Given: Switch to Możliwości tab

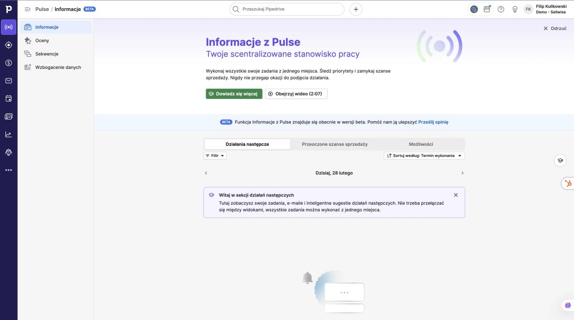Looking at the screenshot, I should point(421,144).
